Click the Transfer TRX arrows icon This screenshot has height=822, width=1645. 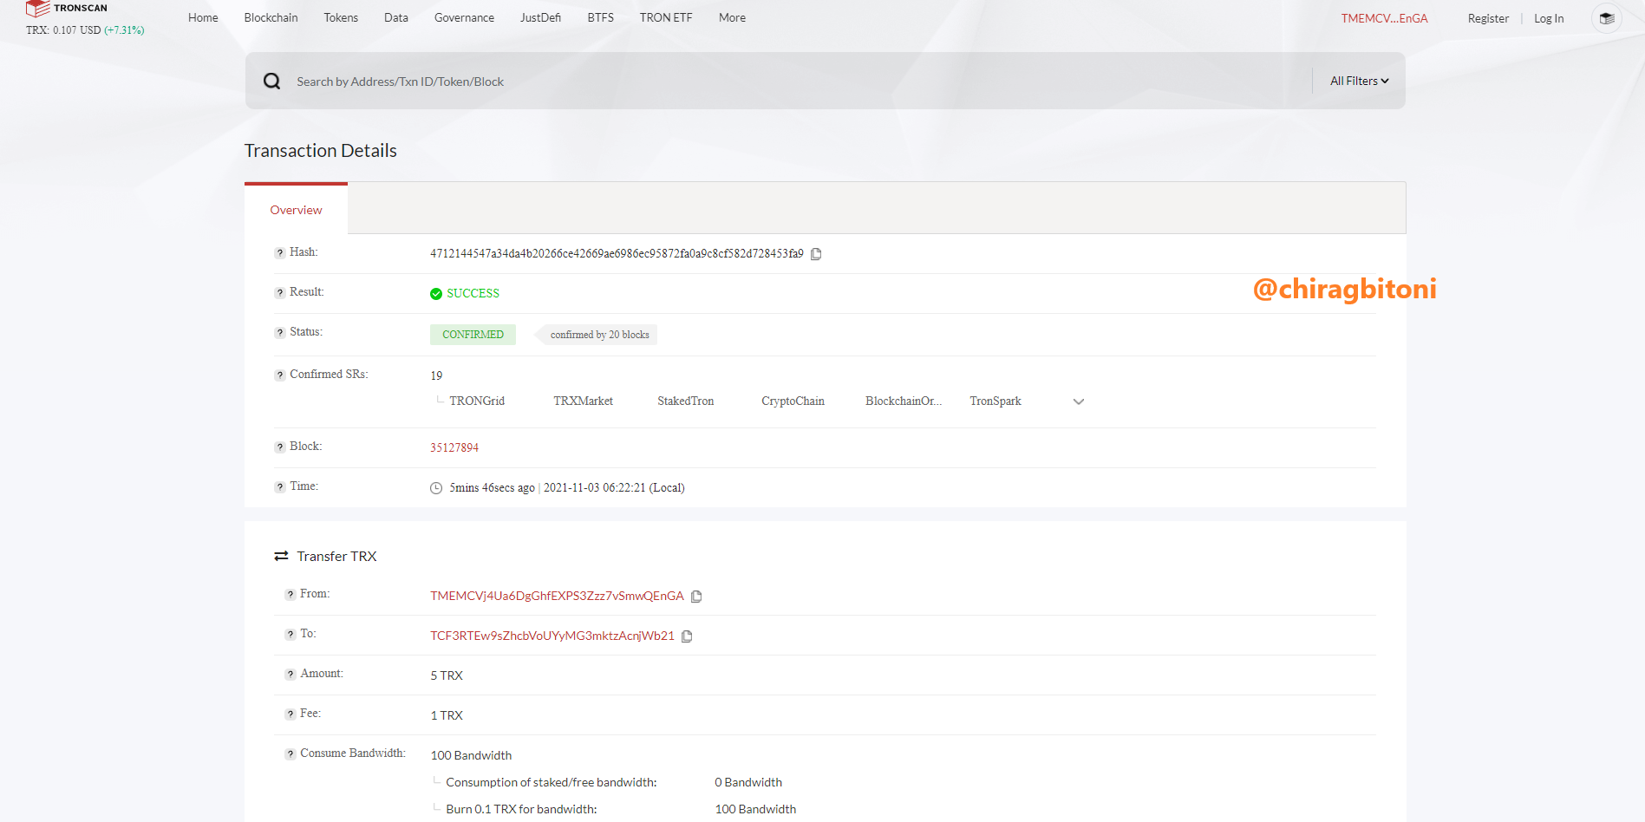pos(281,556)
